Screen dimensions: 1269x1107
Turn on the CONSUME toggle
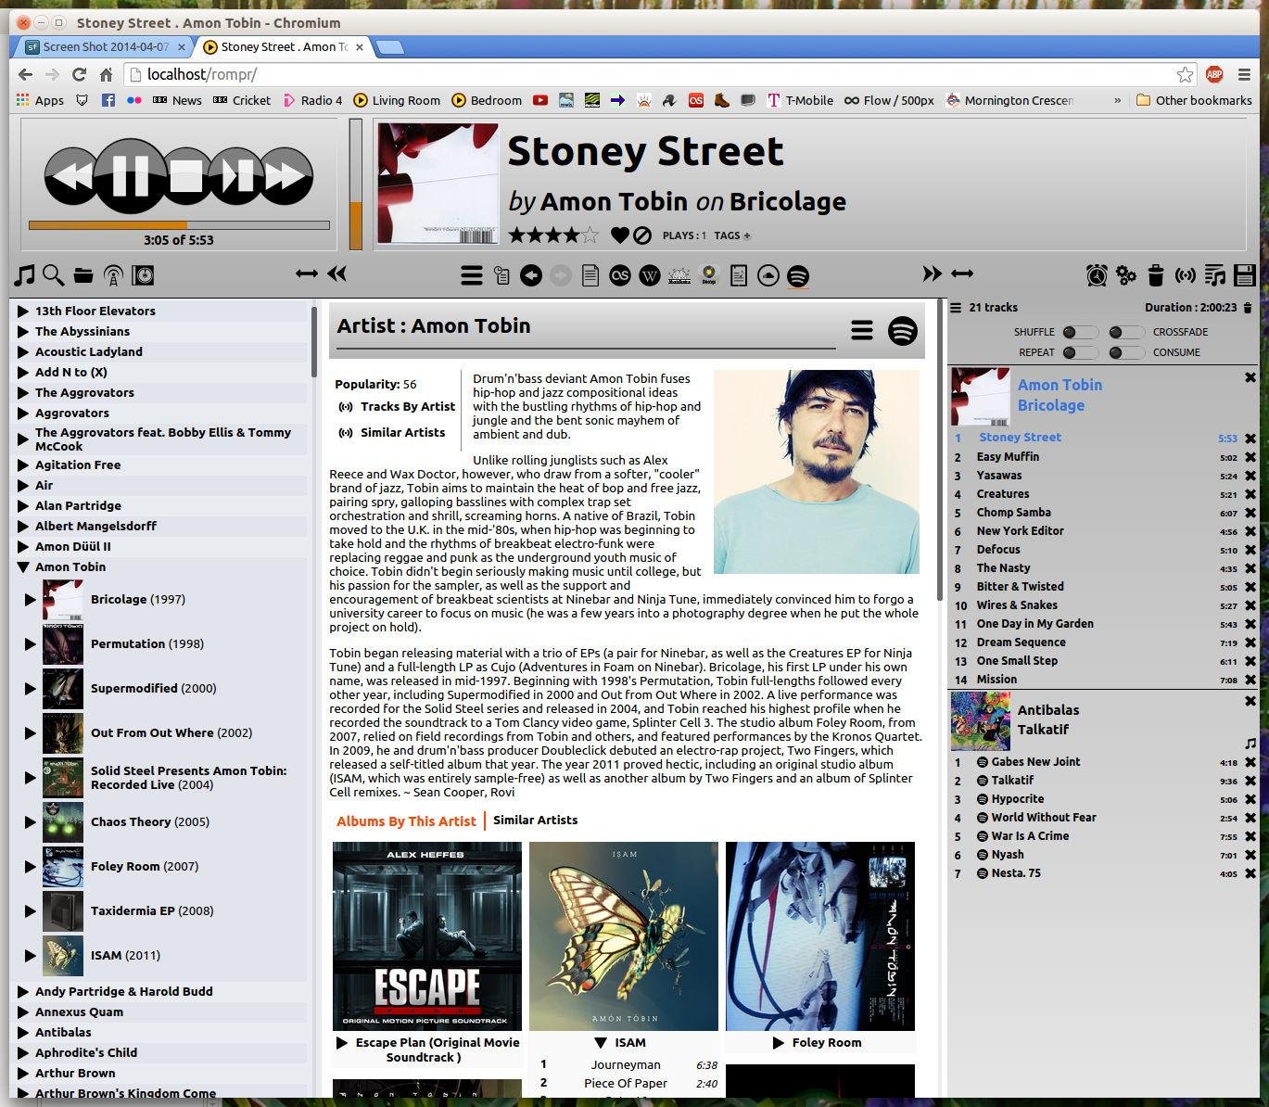[x=1125, y=352]
